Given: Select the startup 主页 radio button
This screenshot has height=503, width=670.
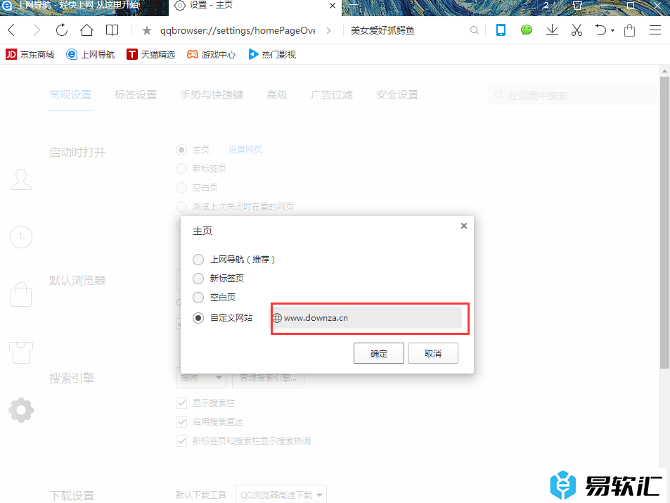Looking at the screenshot, I should [181, 150].
